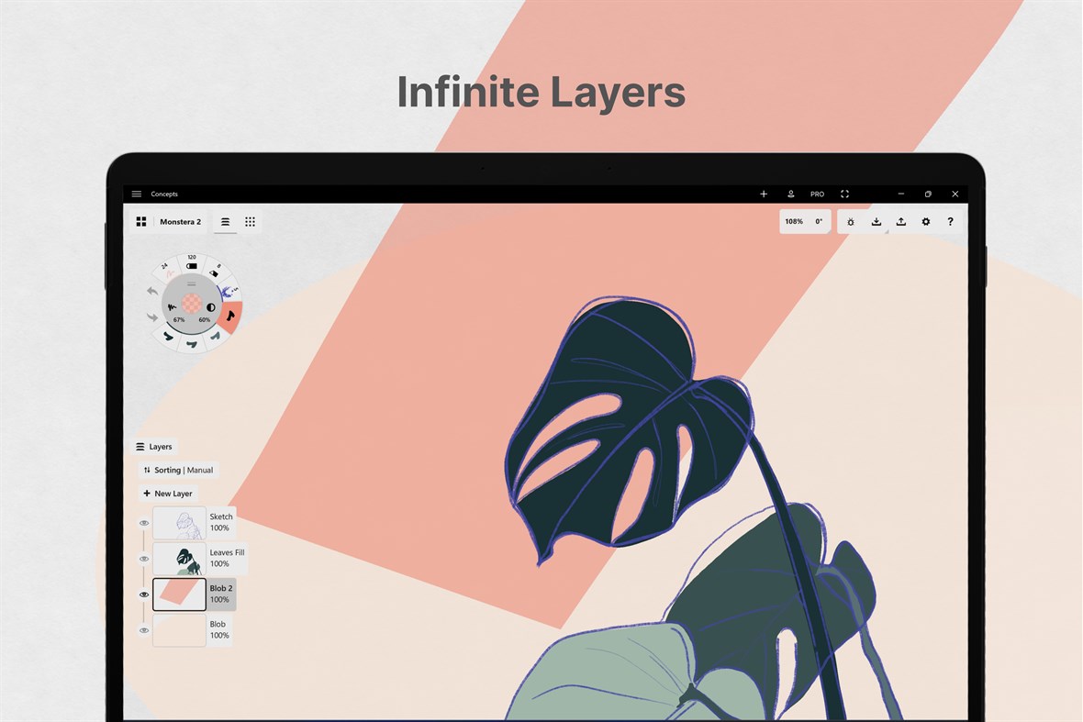This screenshot has width=1083, height=722.
Task: Click the Blob layer 100% label
Action: tap(219, 636)
